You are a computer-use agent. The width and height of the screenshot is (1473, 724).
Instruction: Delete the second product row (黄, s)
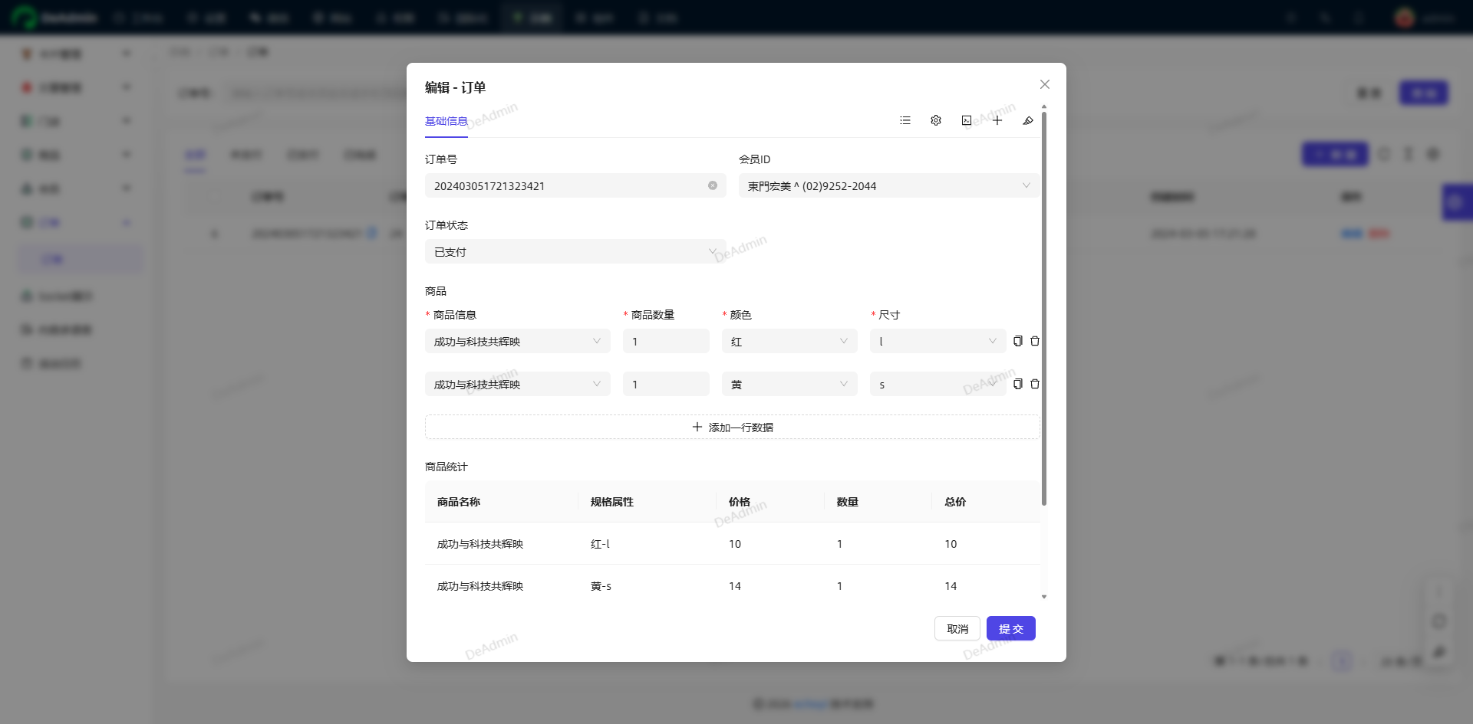coord(1035,384)
